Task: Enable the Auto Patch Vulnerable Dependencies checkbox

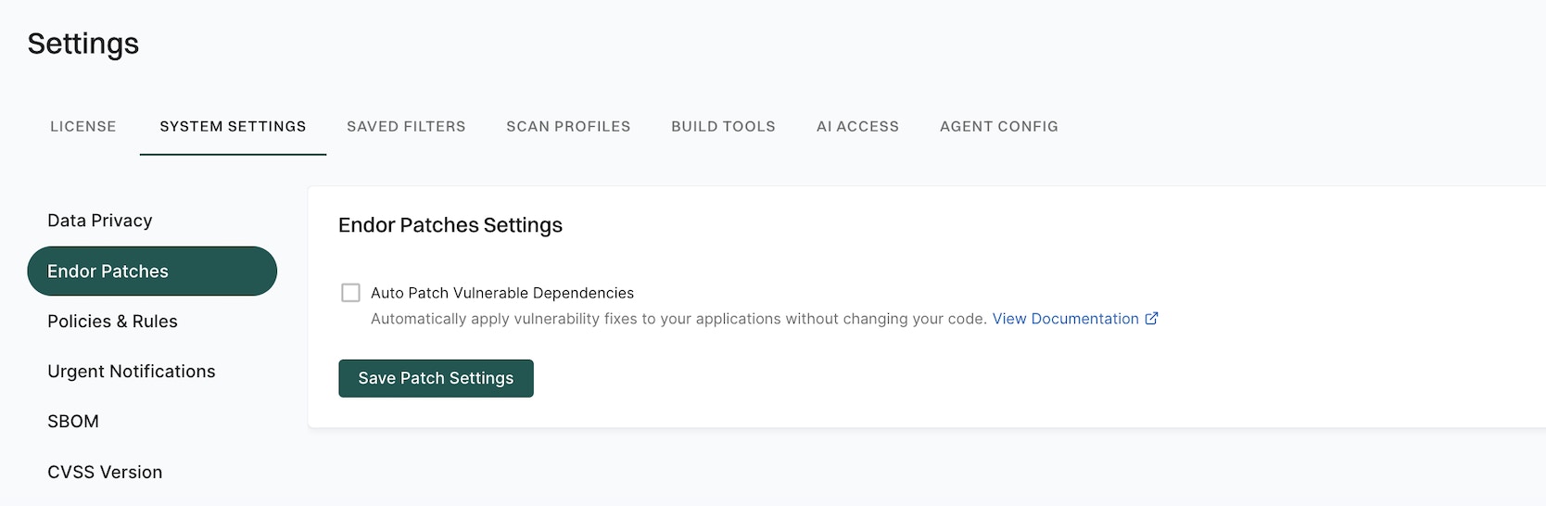Action: click(350, 293)
